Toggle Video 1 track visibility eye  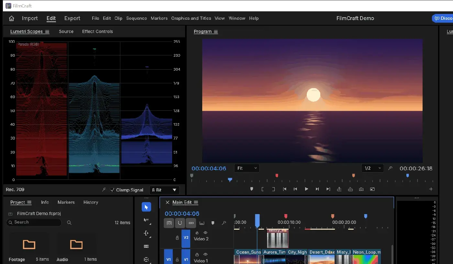pyautogui.click(x=205, y=254)
